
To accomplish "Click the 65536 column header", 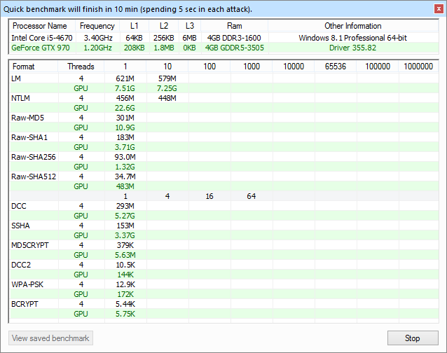I will tap(336, 67).
